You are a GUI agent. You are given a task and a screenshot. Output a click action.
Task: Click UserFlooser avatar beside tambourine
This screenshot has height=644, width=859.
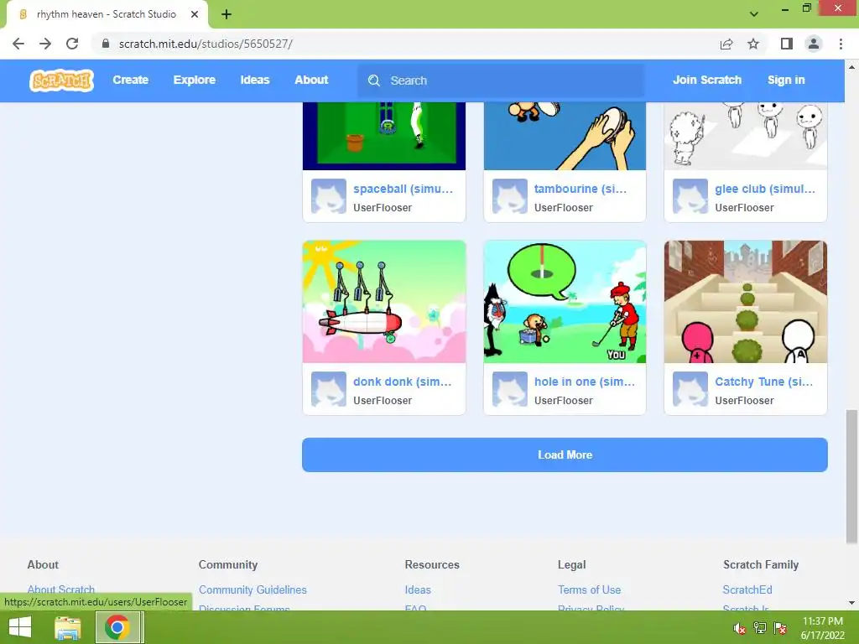click(509, 196)
